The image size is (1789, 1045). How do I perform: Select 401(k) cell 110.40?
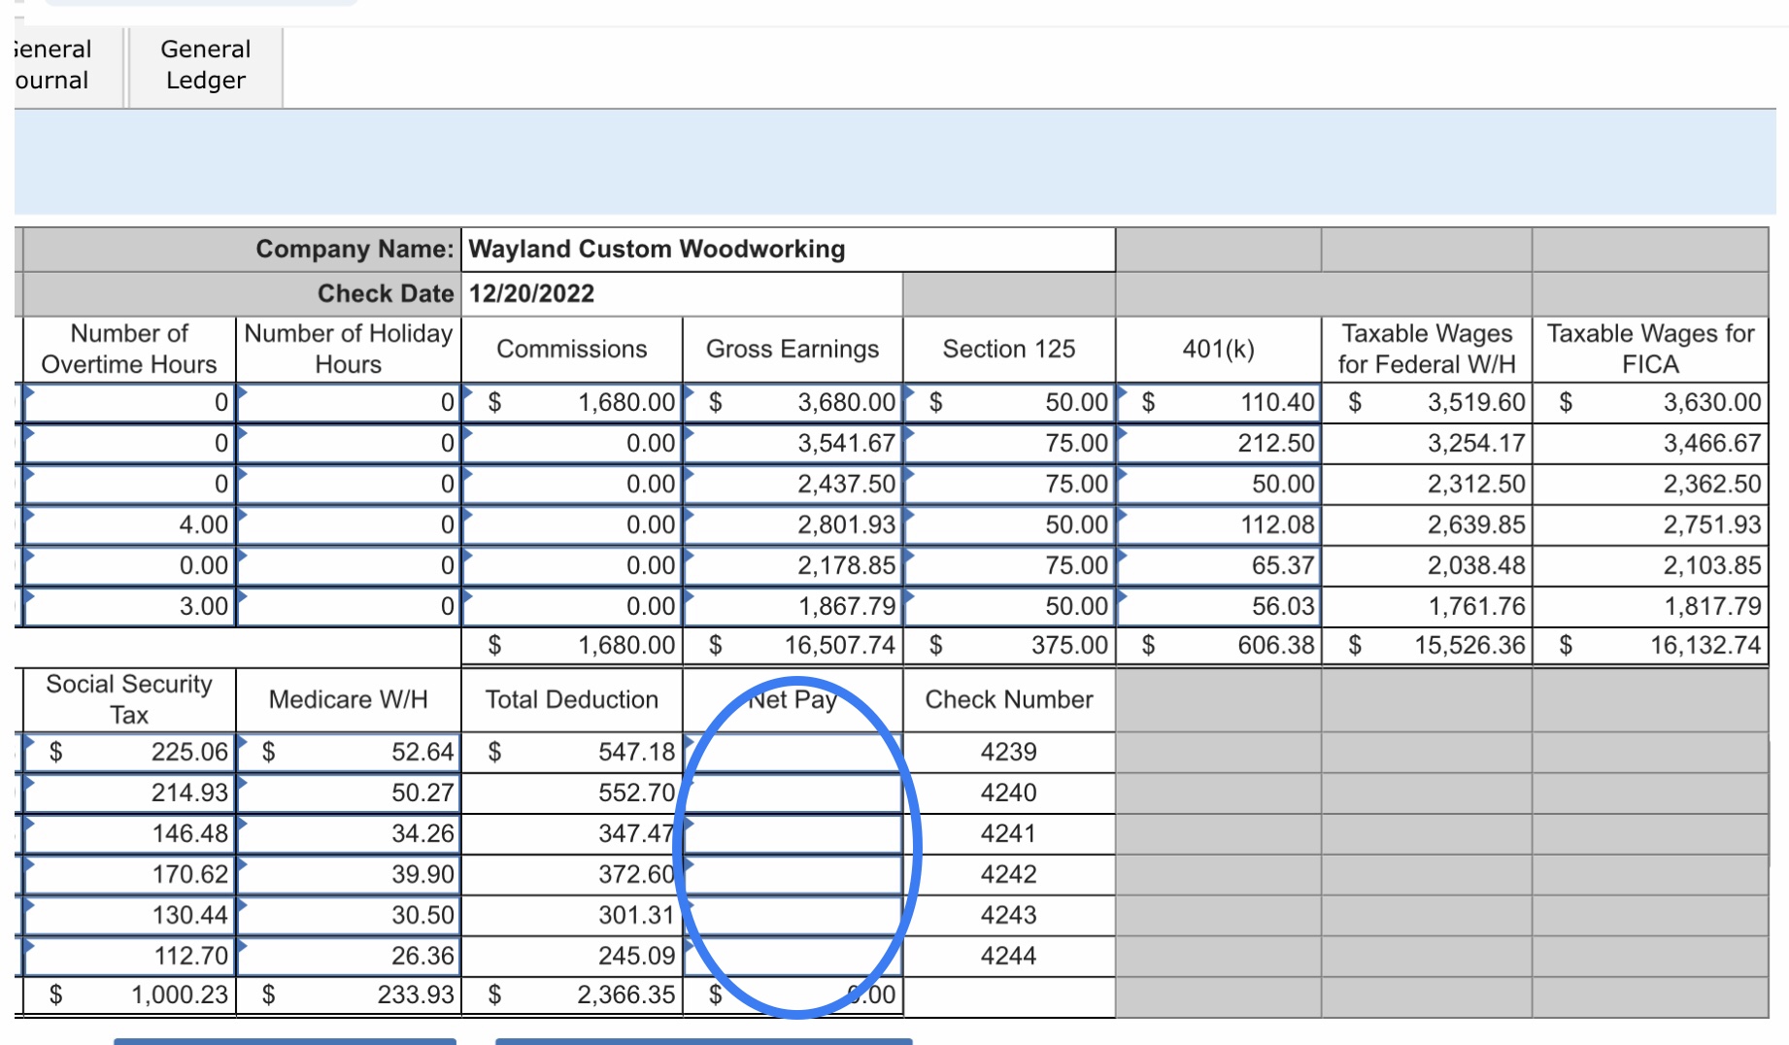click(x=1219, y=402)
